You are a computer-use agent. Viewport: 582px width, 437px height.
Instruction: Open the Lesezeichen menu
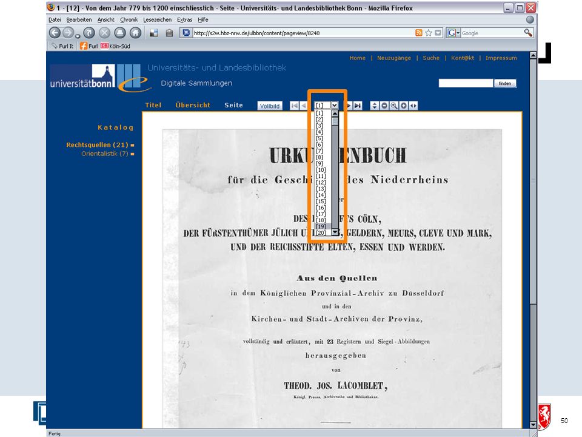(158, 19)
